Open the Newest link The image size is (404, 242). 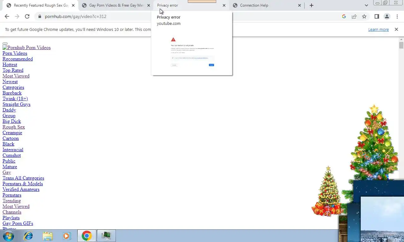(10, 82)
